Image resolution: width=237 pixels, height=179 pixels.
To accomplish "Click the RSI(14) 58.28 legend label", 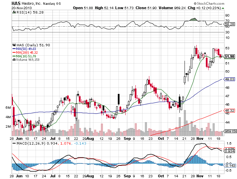I will coord(30,12).
